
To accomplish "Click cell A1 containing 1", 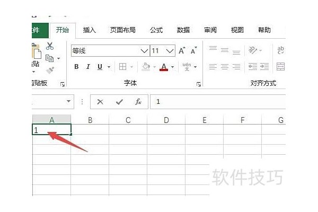I will tap(52, 129).
